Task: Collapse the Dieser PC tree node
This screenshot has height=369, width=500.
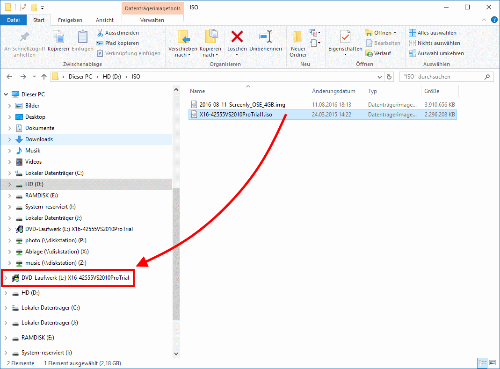Action: coord(6,94)
